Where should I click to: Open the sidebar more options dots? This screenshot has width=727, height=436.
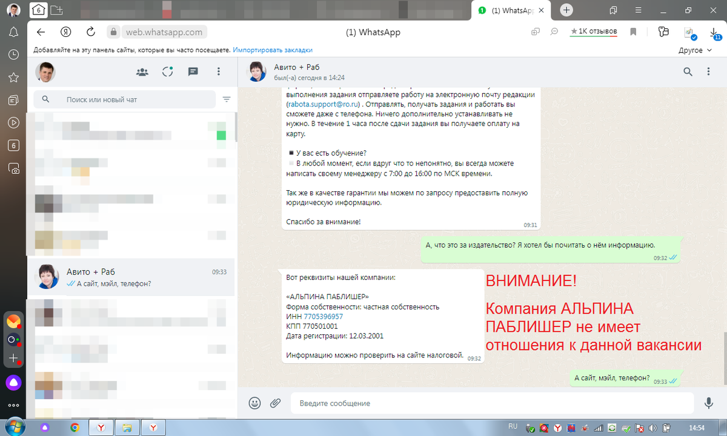[x=13, y=405]
